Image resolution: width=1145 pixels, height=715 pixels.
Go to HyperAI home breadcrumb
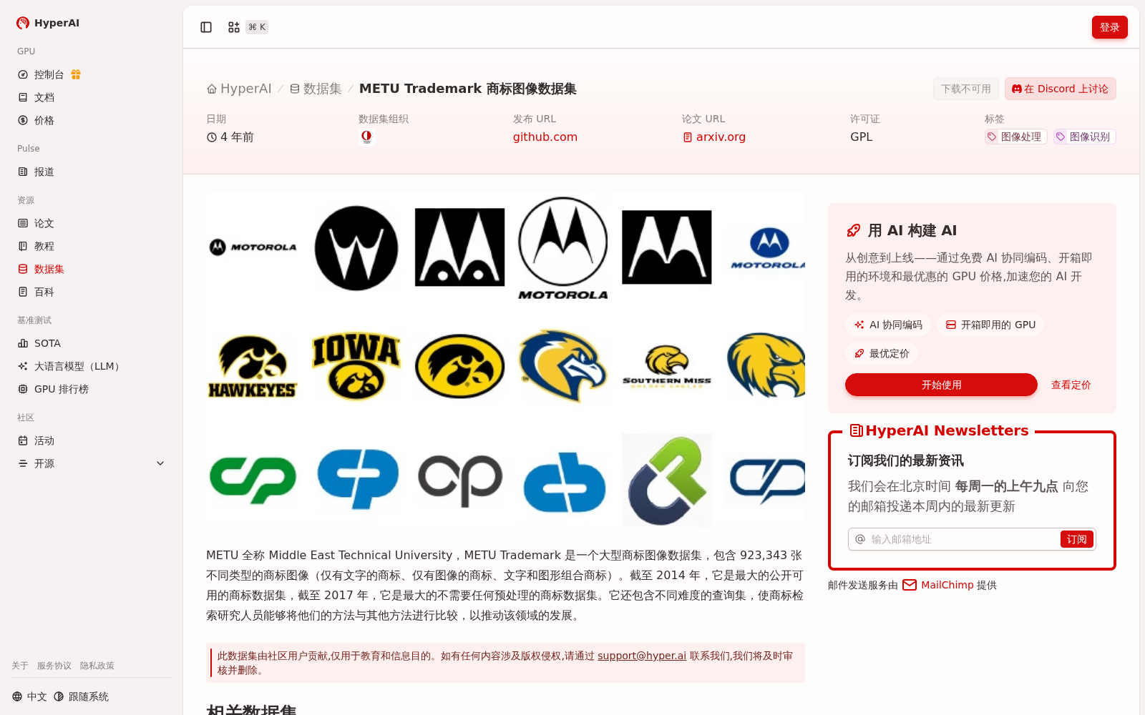click(x=239, y=89)
